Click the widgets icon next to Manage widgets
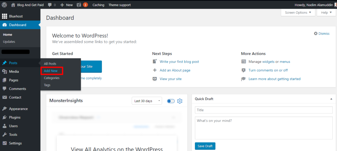This screenshot has width=337, height=151. coord(244,62)
